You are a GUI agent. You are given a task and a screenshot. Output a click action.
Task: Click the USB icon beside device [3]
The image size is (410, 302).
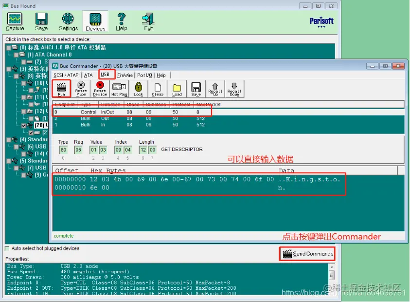click(x=15, y=69)
